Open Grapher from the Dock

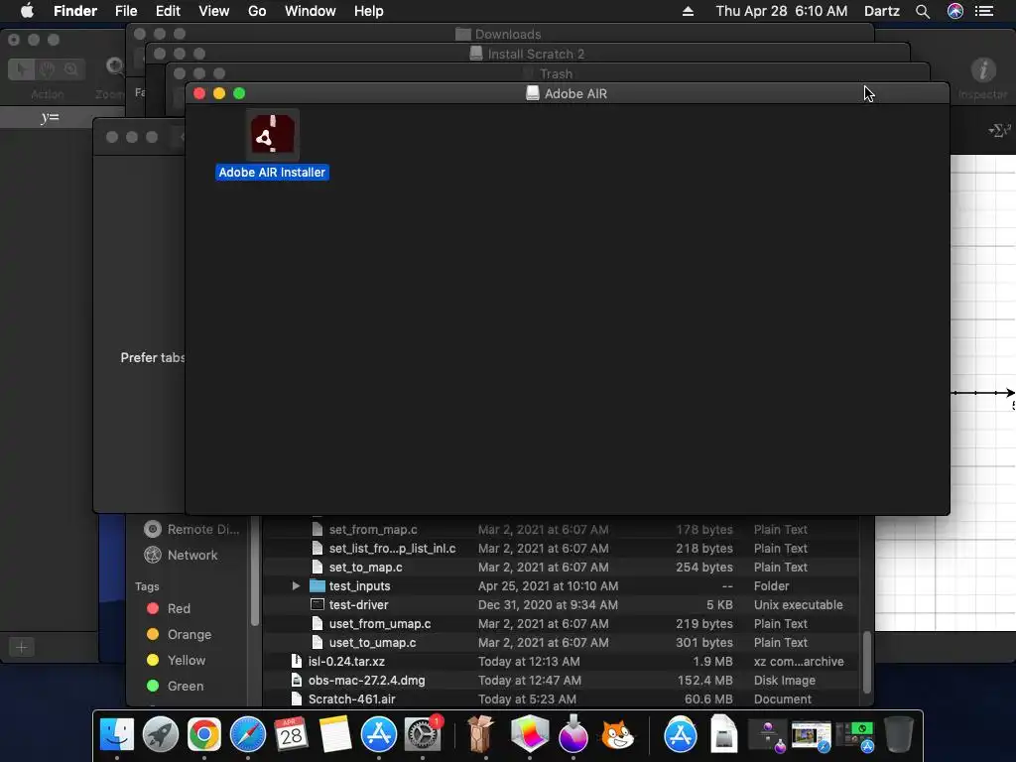pyautogui.click(x=530, y=735)
